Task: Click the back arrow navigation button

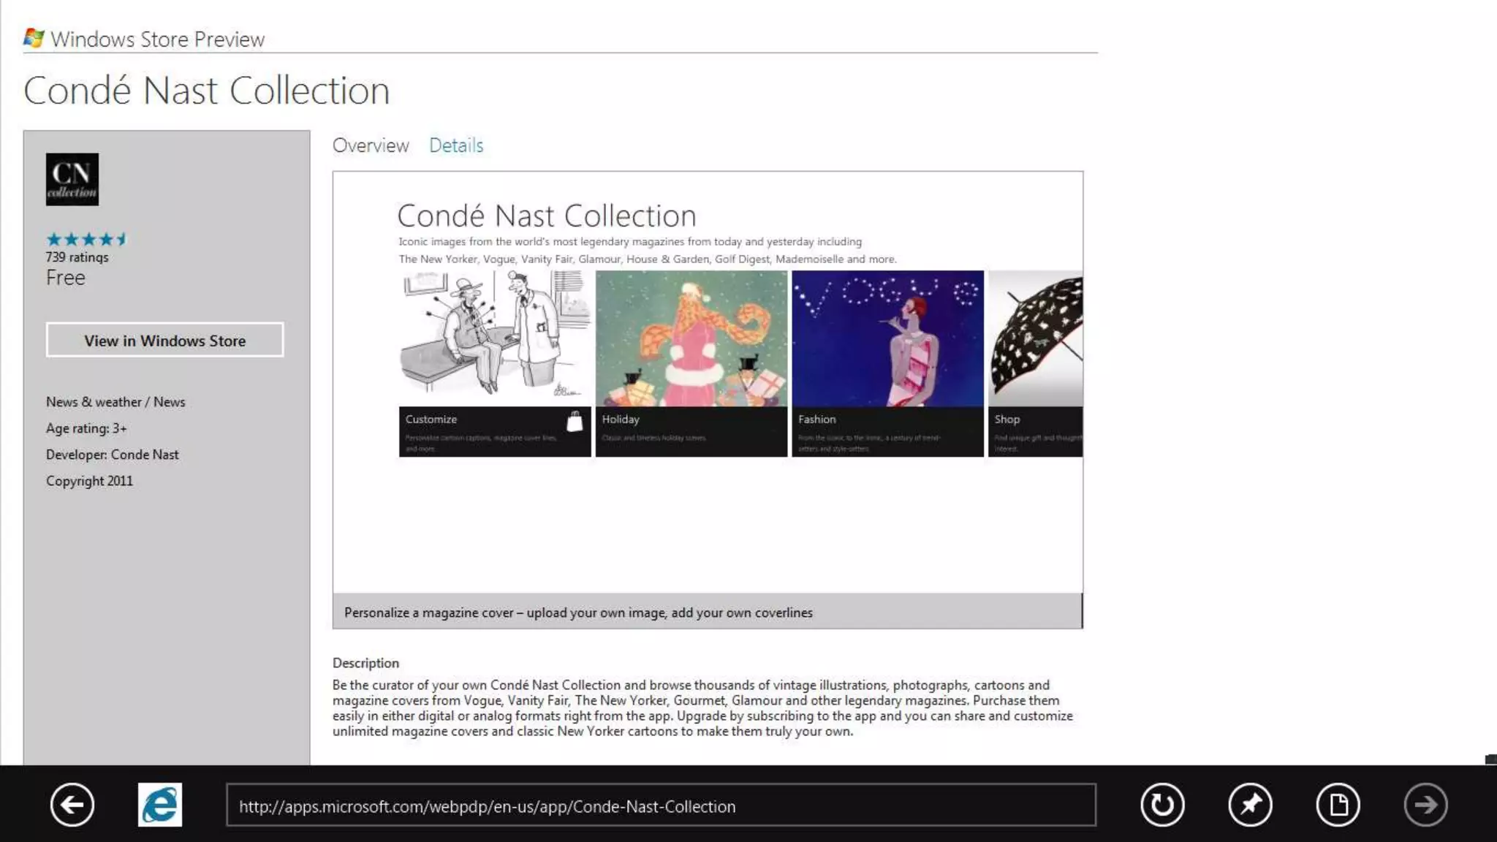Action: (x=72, y=805)
